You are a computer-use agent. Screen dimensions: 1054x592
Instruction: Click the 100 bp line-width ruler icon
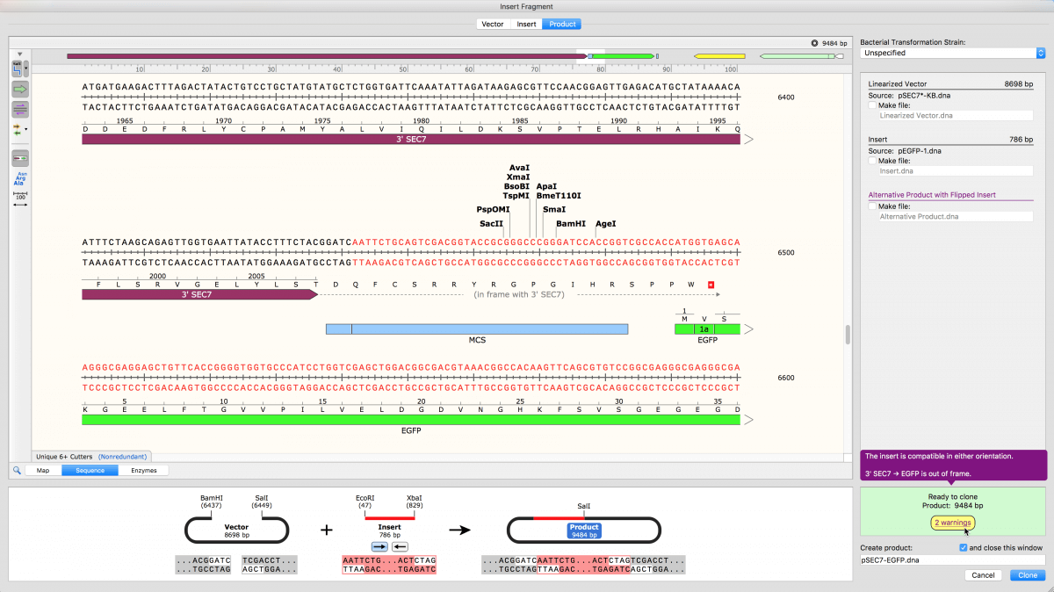[x=19, y=198]
